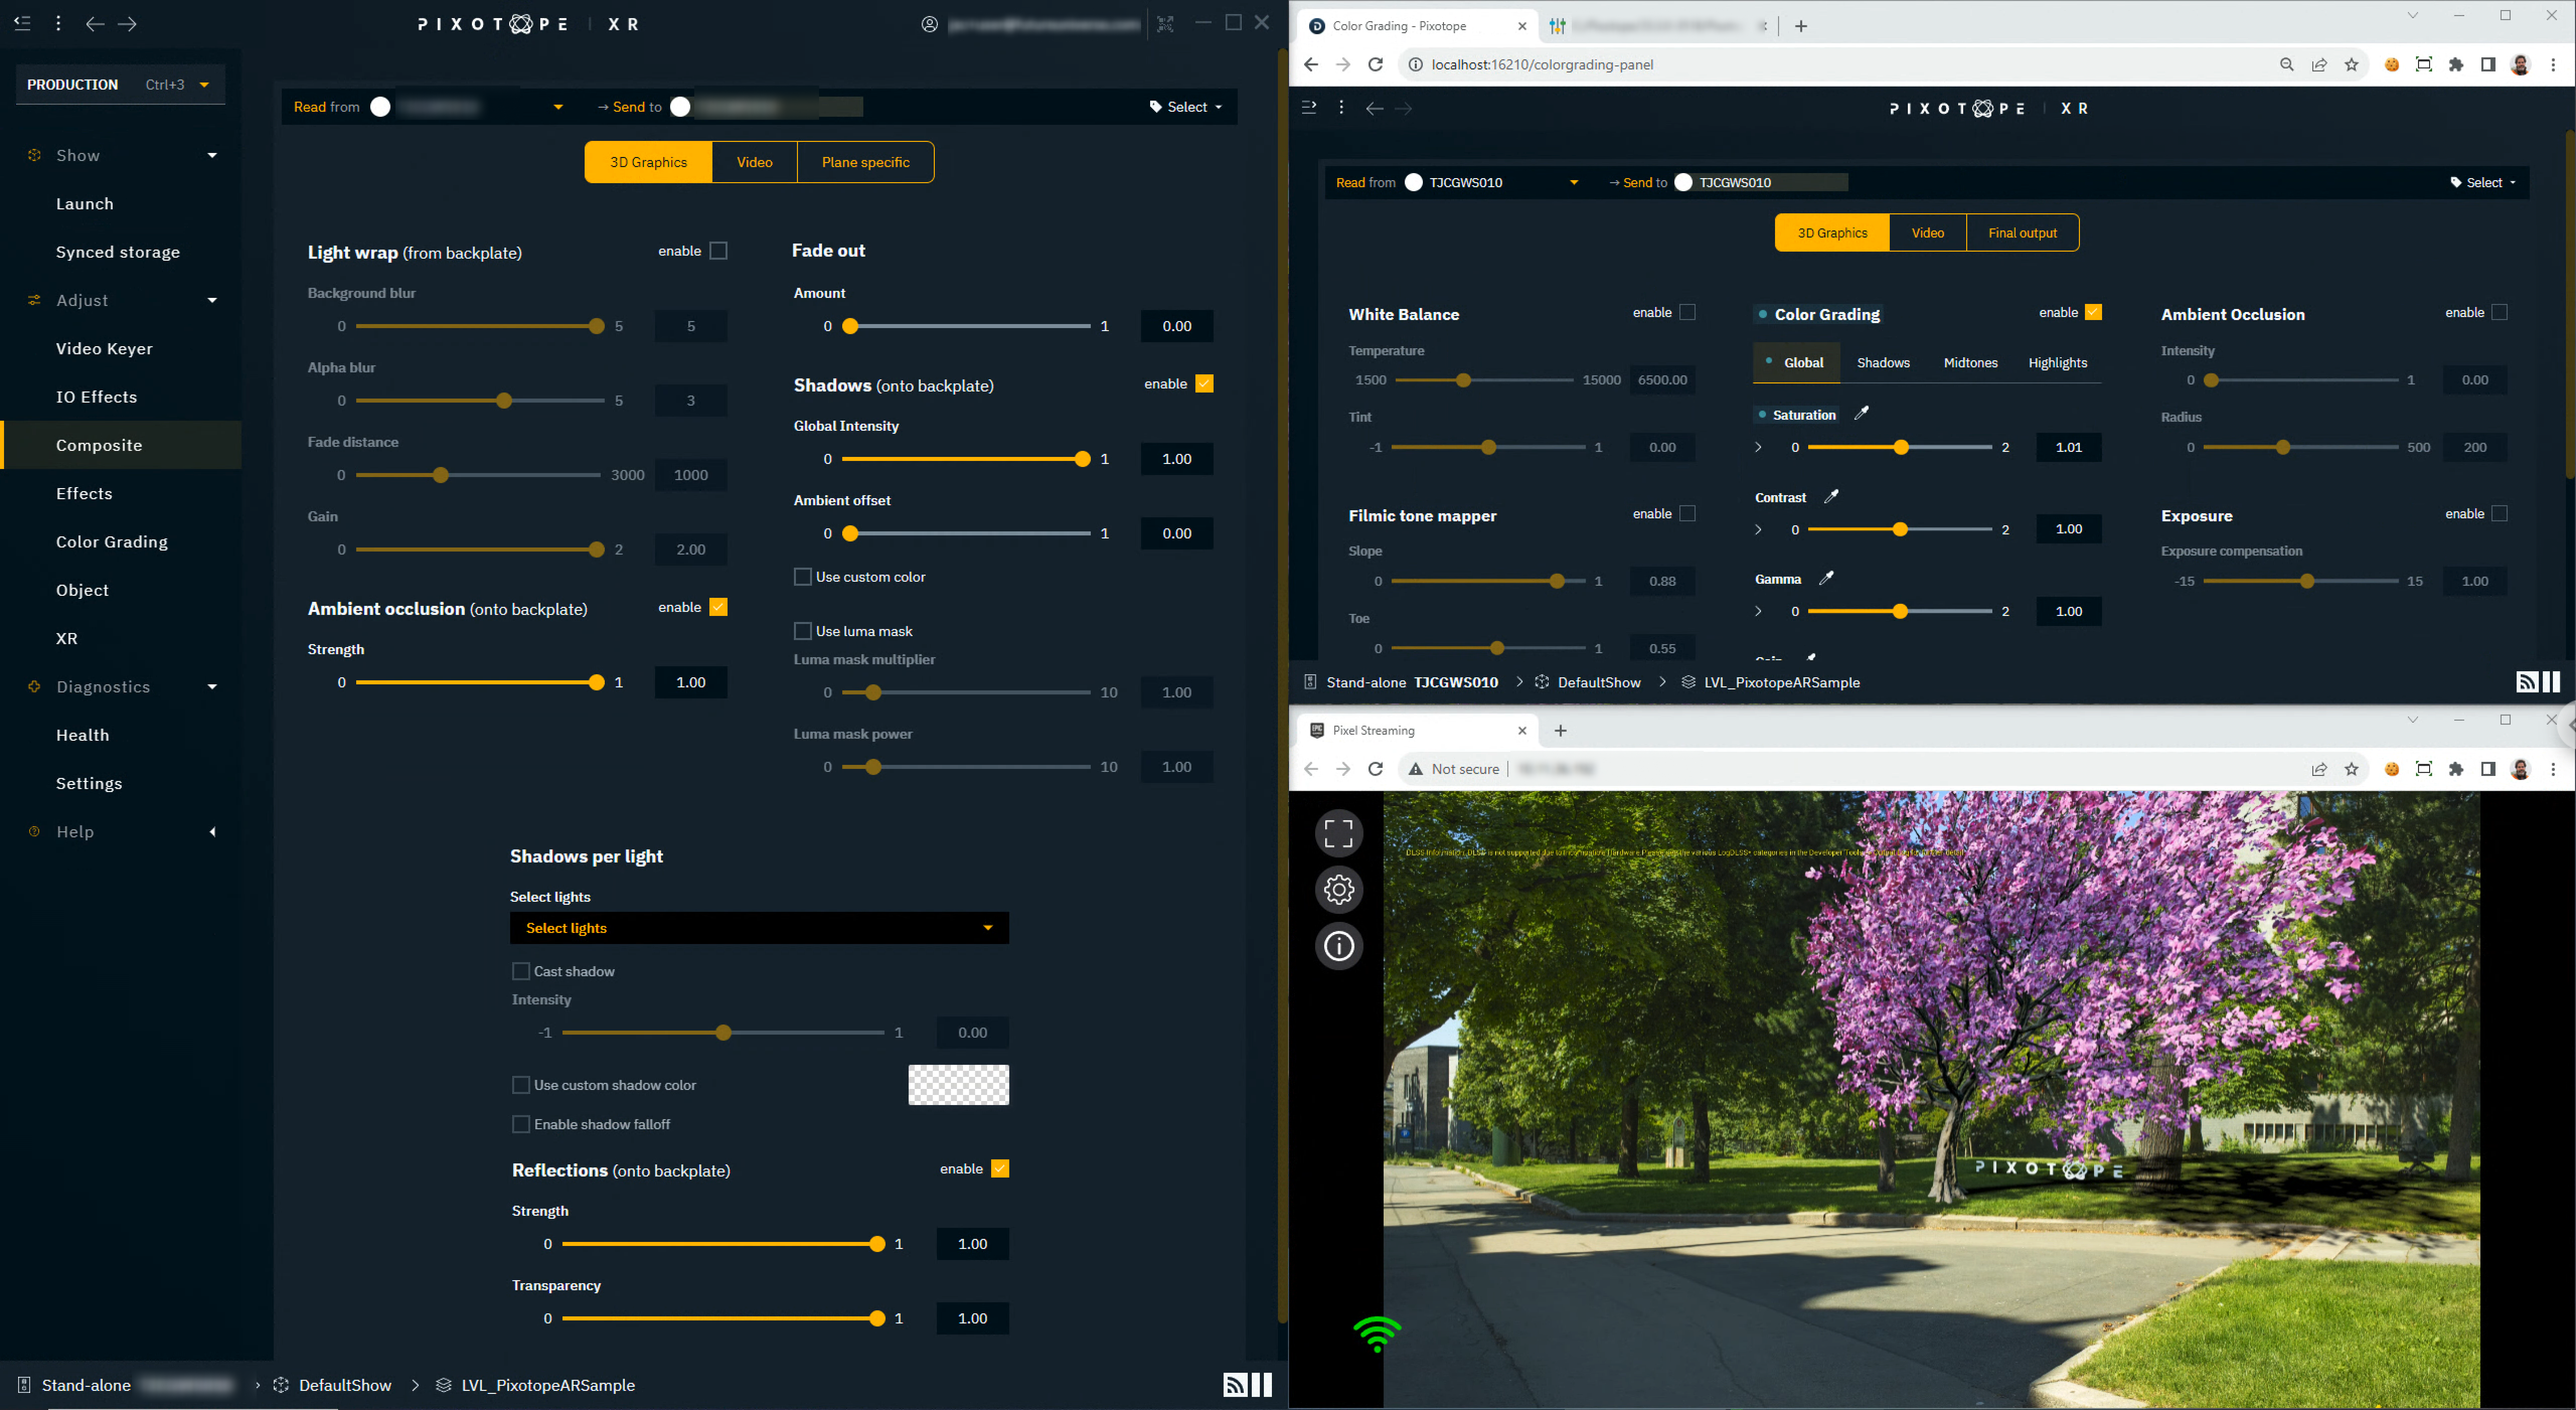2576x1410 pixels.
Task: Enable the Light wrap checkbox
Action: pyautogui.click(x=718, y=251)
